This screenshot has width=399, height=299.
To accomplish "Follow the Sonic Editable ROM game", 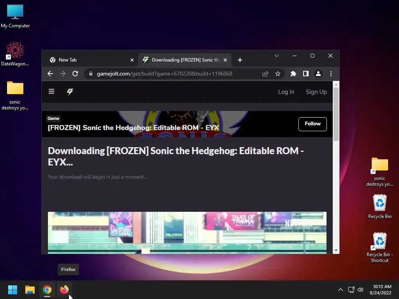I will tap(312, 124).
